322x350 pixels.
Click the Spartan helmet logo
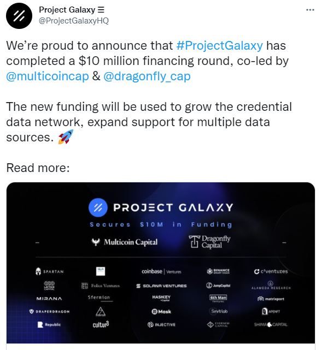[x=49, y=271]
